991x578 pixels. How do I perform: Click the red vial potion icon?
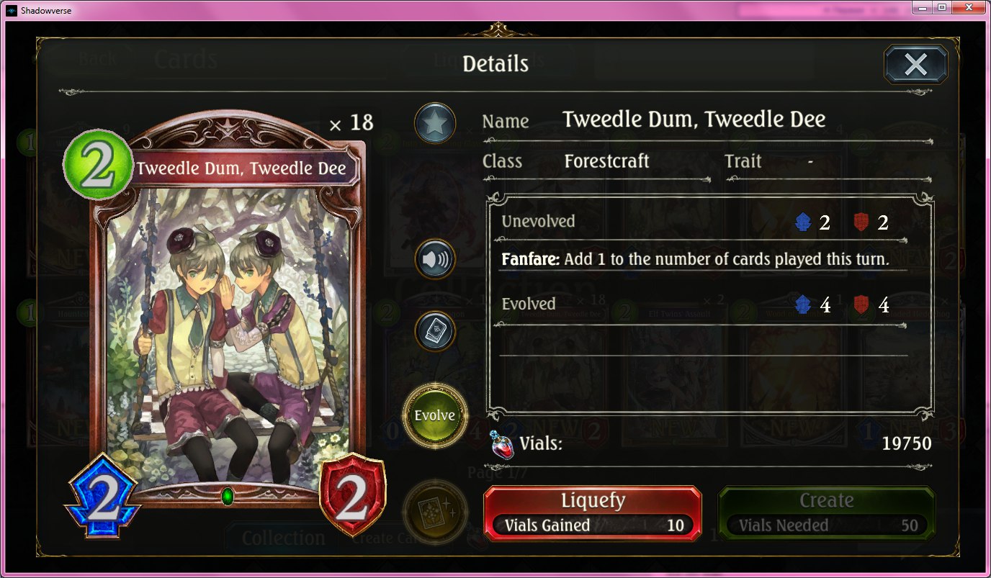[501, 444]
